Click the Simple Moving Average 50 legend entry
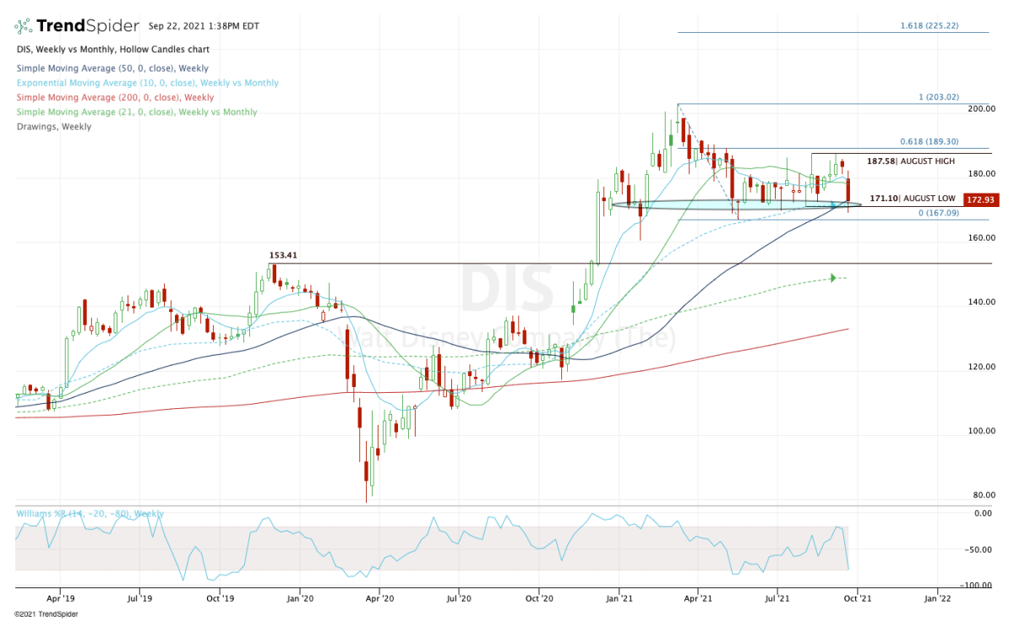 [x=112, y=68]
